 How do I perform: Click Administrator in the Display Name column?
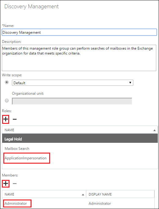pos(100,203)
